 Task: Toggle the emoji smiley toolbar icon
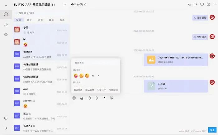click(74, 98)
